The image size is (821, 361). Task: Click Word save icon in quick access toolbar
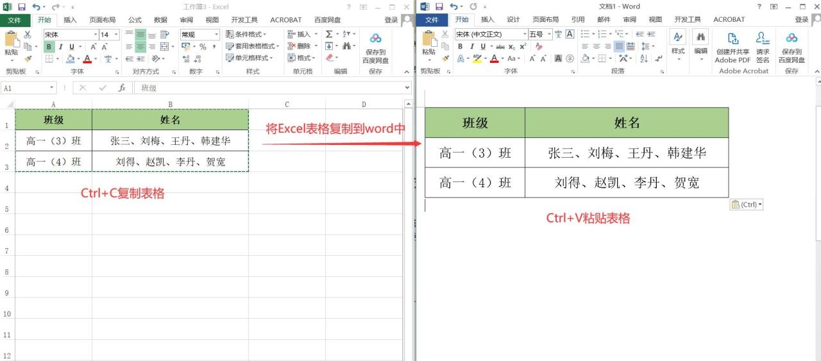(x=438, y=6)
